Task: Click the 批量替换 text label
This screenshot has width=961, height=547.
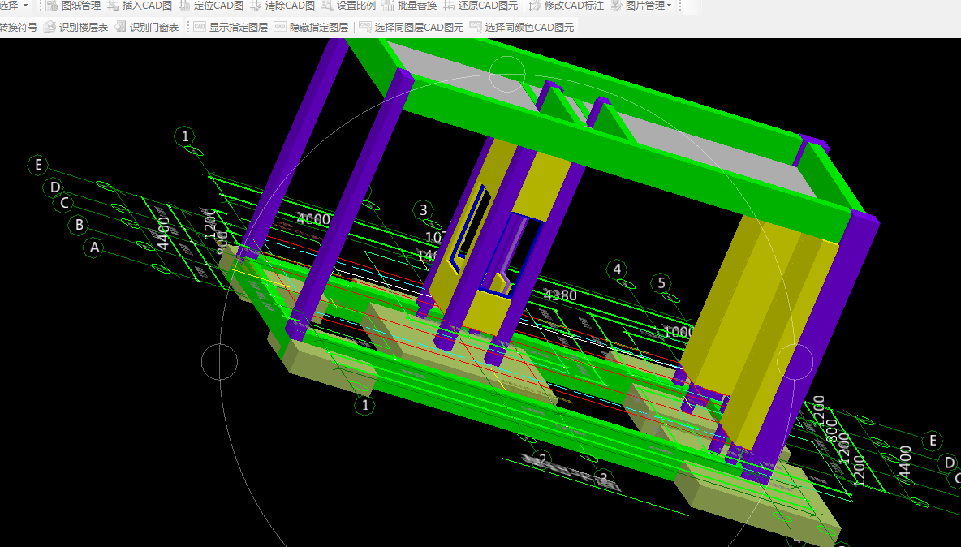Action: coord(416,6)
